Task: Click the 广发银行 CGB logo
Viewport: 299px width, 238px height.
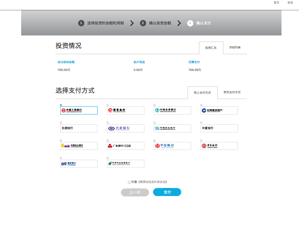Action: (x=125, y=146)
